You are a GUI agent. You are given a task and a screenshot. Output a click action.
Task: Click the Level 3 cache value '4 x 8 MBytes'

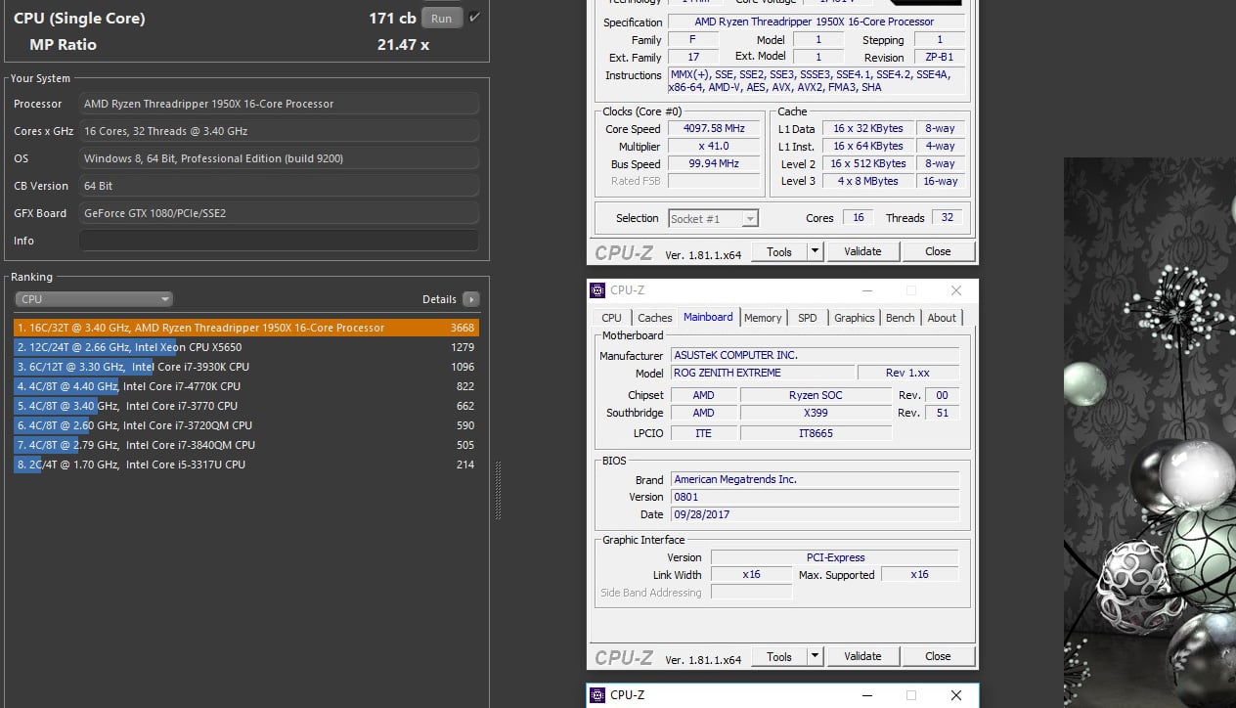click(x=867, y=182)
